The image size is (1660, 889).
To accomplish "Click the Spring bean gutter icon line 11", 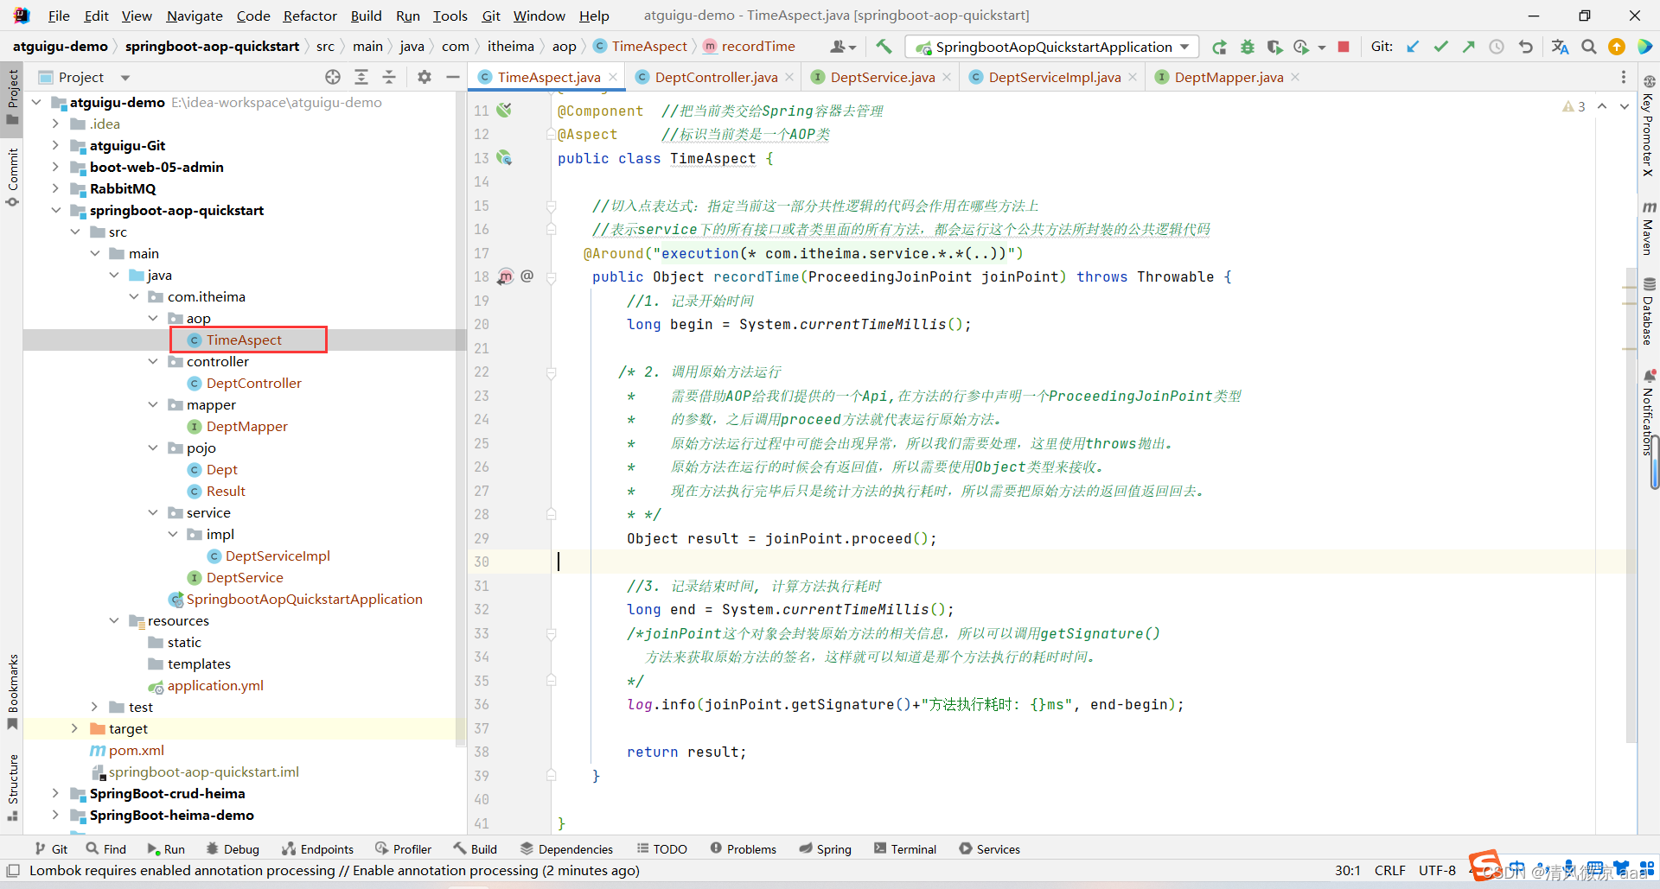I will (x=504, y=110).
